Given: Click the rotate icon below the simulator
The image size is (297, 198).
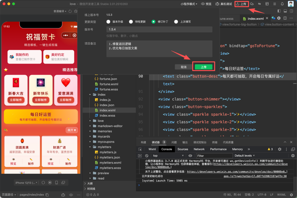Looking at the screenshot, I should [x=43, y=183].
